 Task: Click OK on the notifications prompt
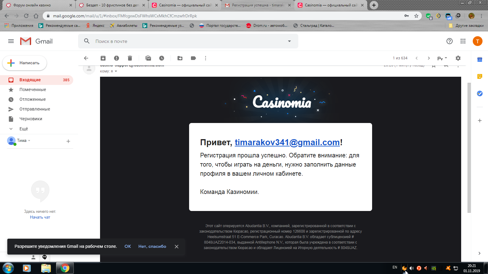pyautogui.click(x=127, y=246)
